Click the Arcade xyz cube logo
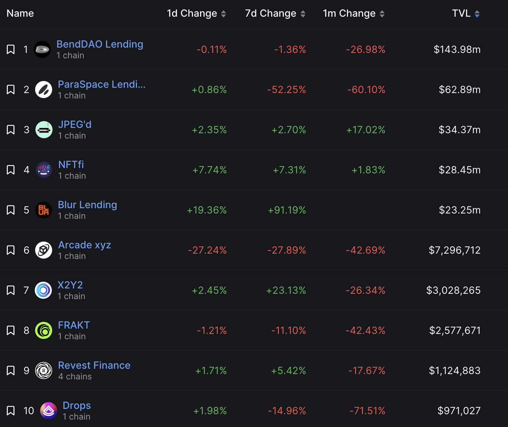Screen dimensions: 508x427 (44, 250)
